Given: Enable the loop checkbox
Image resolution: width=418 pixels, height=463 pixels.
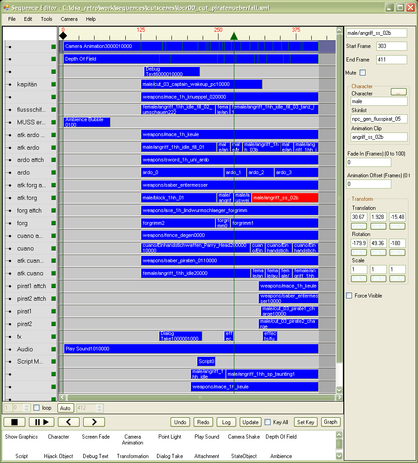Looking at the screenshot, I should [37, 408].
